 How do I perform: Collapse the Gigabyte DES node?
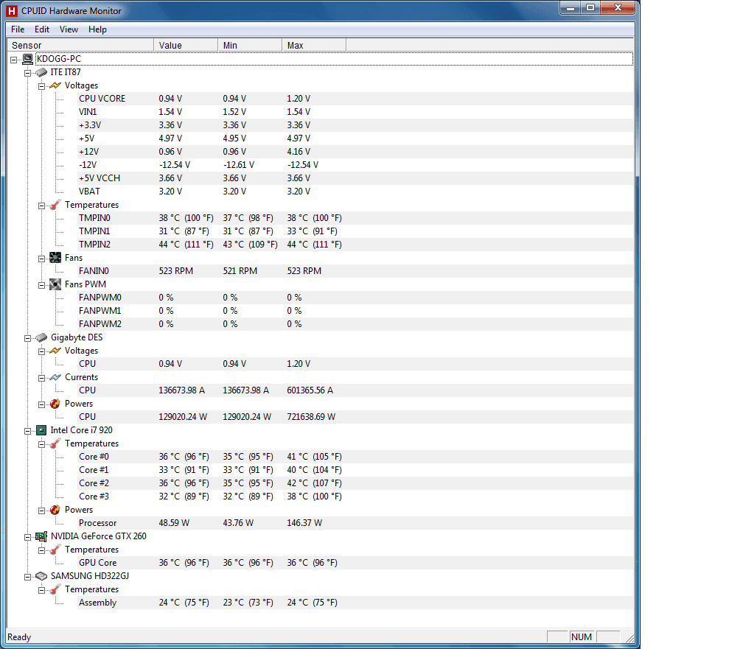click(x=27, y=338)
